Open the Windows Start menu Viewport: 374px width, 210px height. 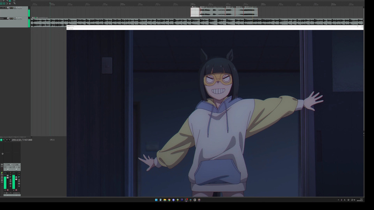(156, 200)
